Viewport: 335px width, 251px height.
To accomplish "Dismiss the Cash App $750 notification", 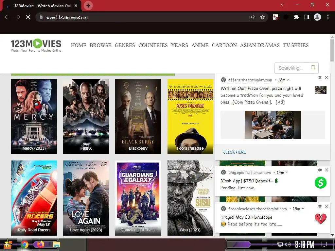I will (x=326, y=170).
